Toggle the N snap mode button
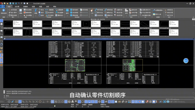 point(56,102)
